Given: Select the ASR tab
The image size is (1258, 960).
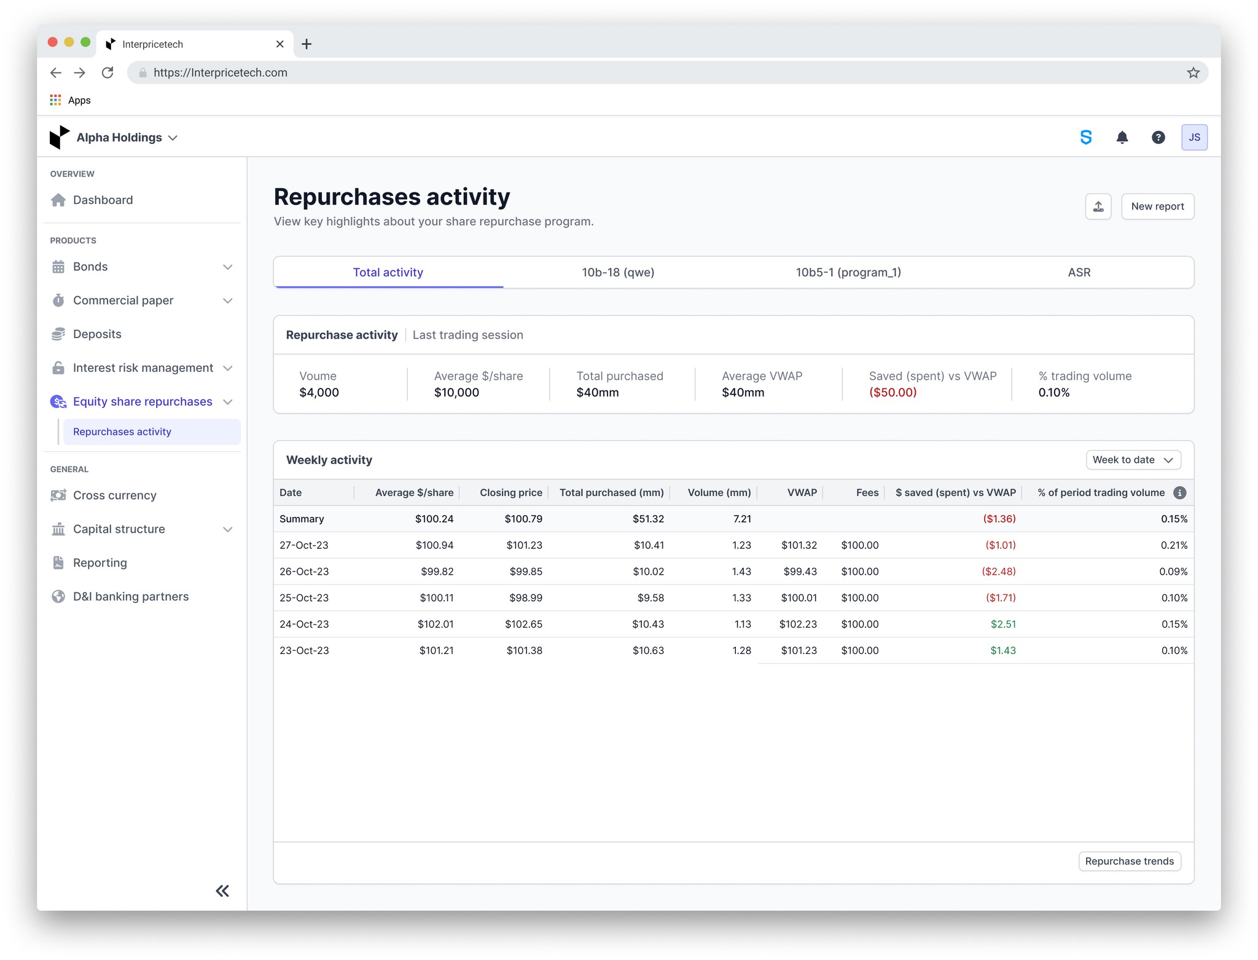Looking at the screenshot, I should tap(1079, 272).
